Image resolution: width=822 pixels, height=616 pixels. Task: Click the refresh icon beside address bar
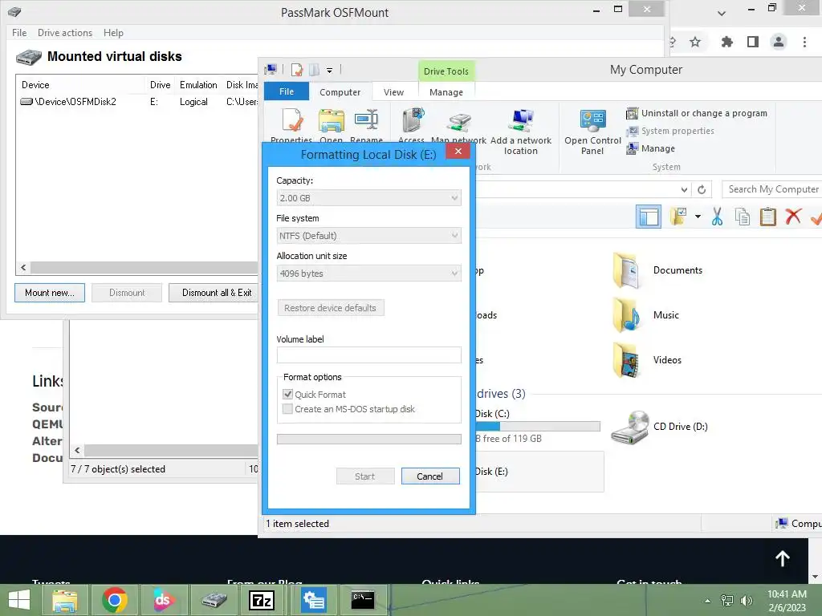(702, 189)
